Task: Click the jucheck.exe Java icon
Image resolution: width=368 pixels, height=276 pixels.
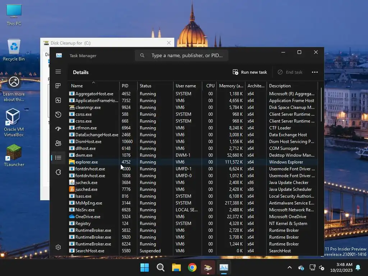Action: click(72, 182)
